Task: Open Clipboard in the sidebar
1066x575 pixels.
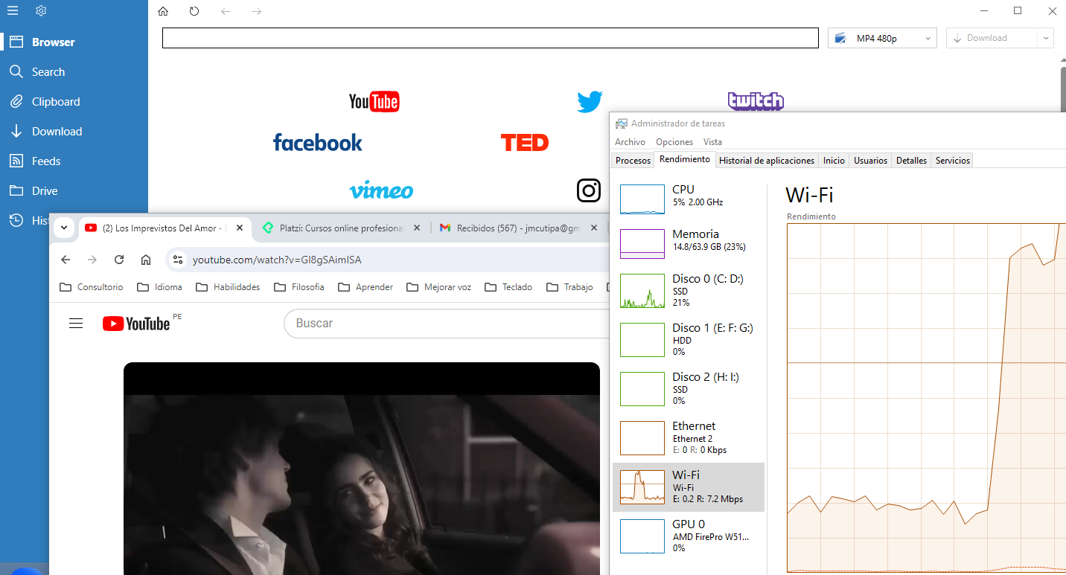Action: 56,102
